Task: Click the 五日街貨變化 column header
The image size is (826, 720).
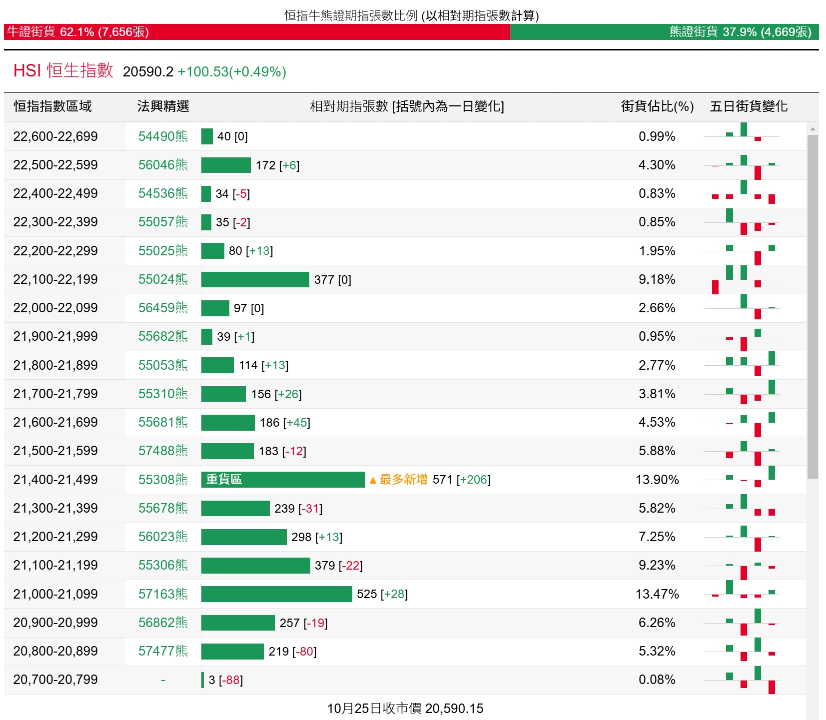Action: tap(748, 106)
